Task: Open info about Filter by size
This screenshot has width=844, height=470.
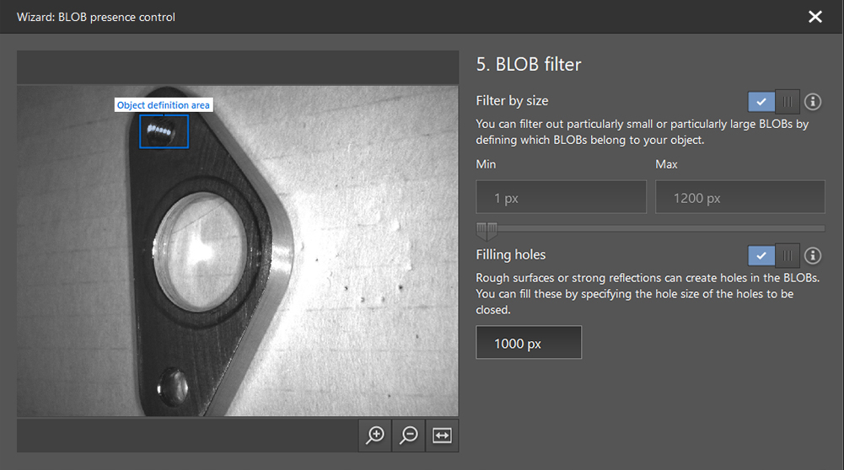Action: pyautogui.click(x=813, y=101)
